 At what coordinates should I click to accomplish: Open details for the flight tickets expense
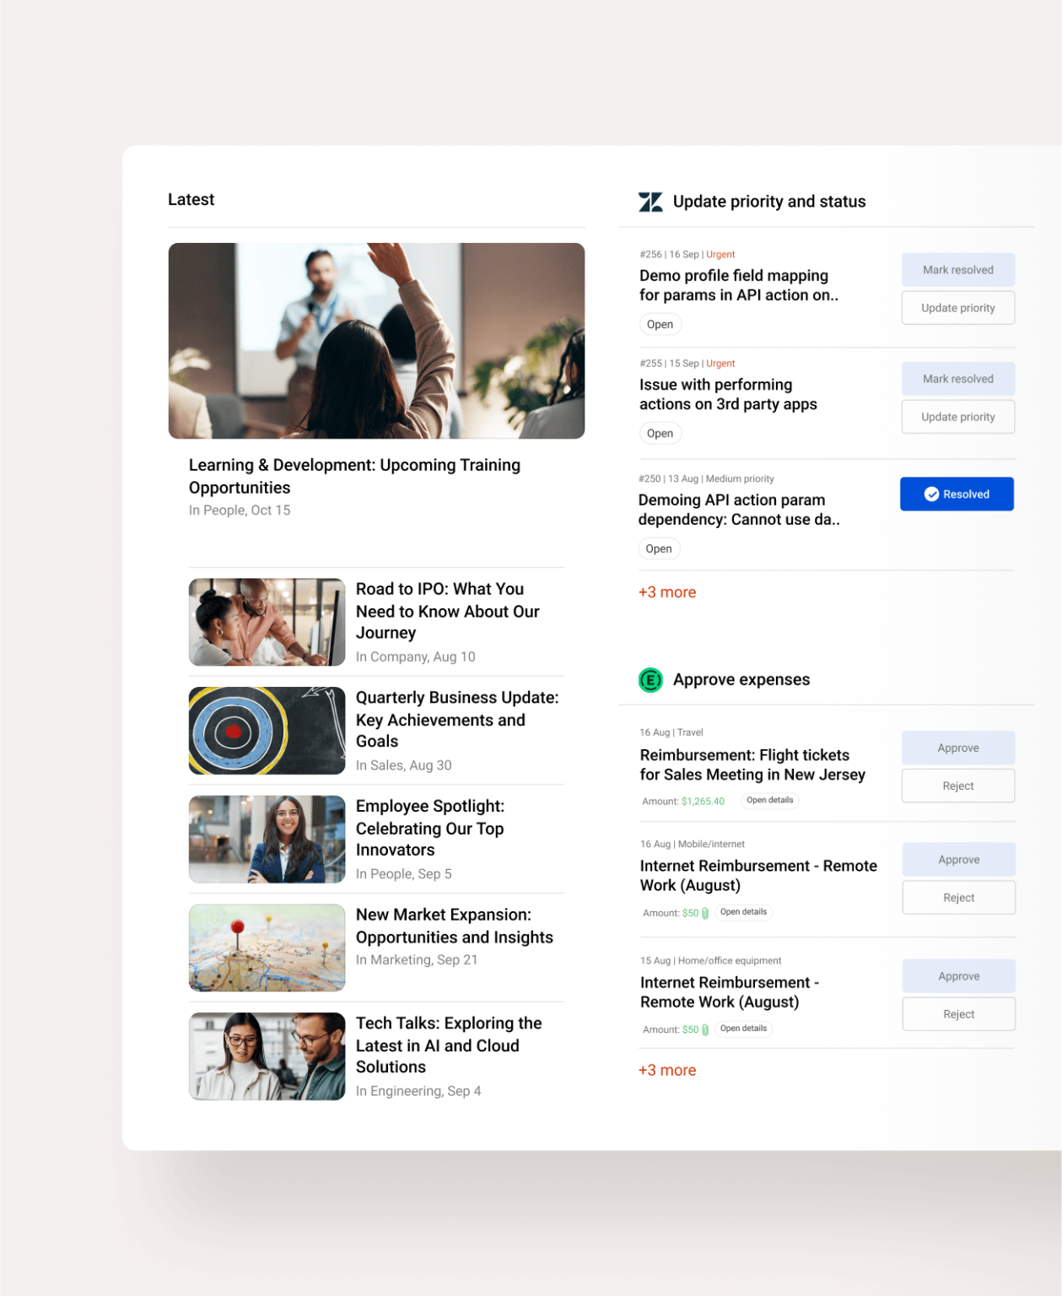point(769,800)
